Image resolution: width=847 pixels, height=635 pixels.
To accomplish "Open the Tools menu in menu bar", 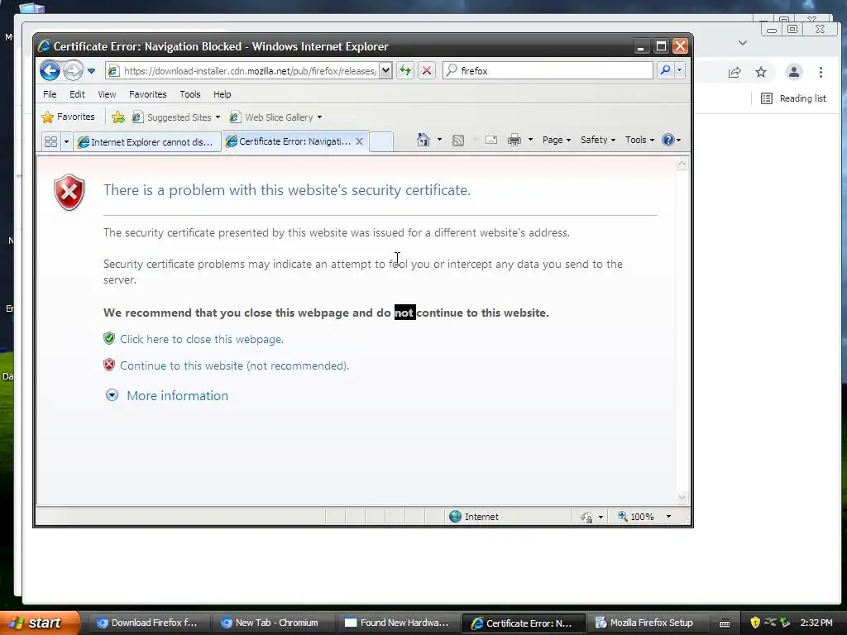I will pyautogui.click(x=190, y=94).
